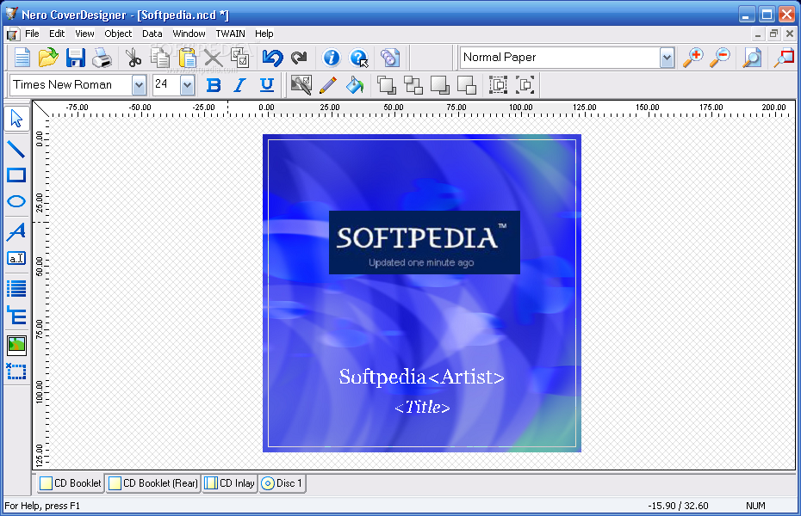Select the arrow Selection tool
The width and height of the screenshot is (801, 516).
coord(16,119)
